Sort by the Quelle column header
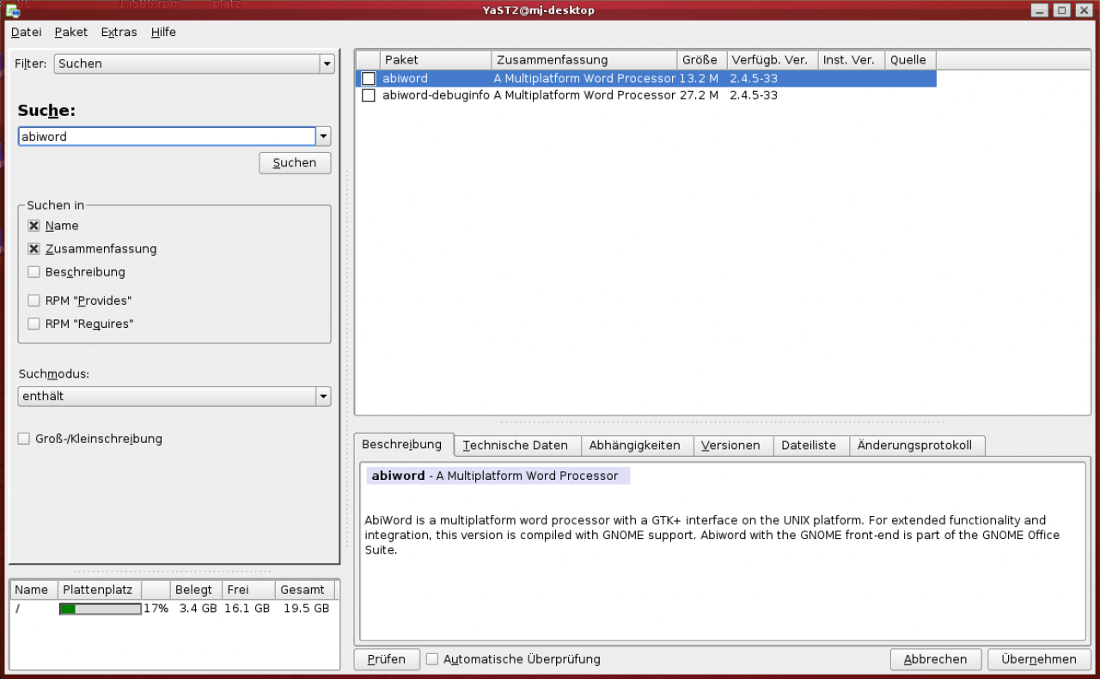The height and width of the screenshot is (679, 1100). tap(911, 60)
